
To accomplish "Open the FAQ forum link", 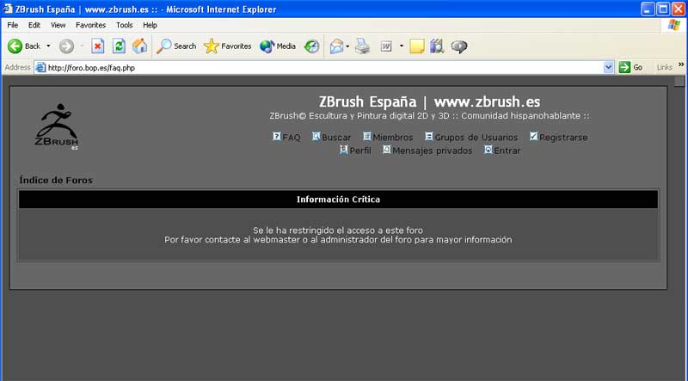I will [x=292, y=138].
